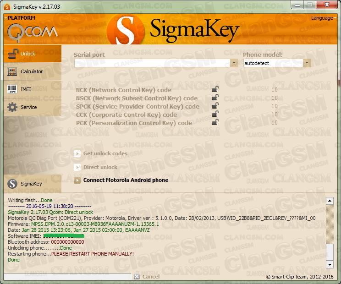Click the Qcom platform logo

click(33, 33)
